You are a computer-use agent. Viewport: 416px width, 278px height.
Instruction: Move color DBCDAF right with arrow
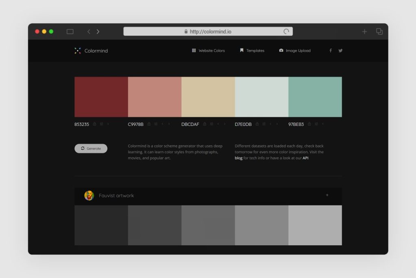point(225,124)
